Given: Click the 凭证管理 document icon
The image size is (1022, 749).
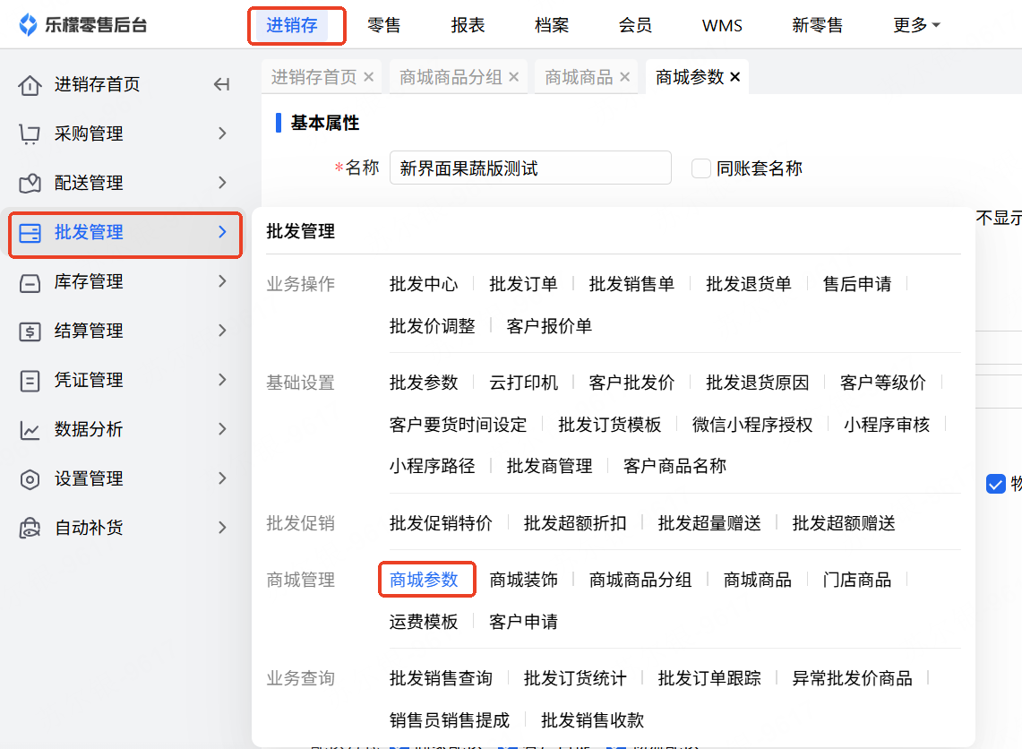Looking at the screenshot, I should [x=30, y=381].
